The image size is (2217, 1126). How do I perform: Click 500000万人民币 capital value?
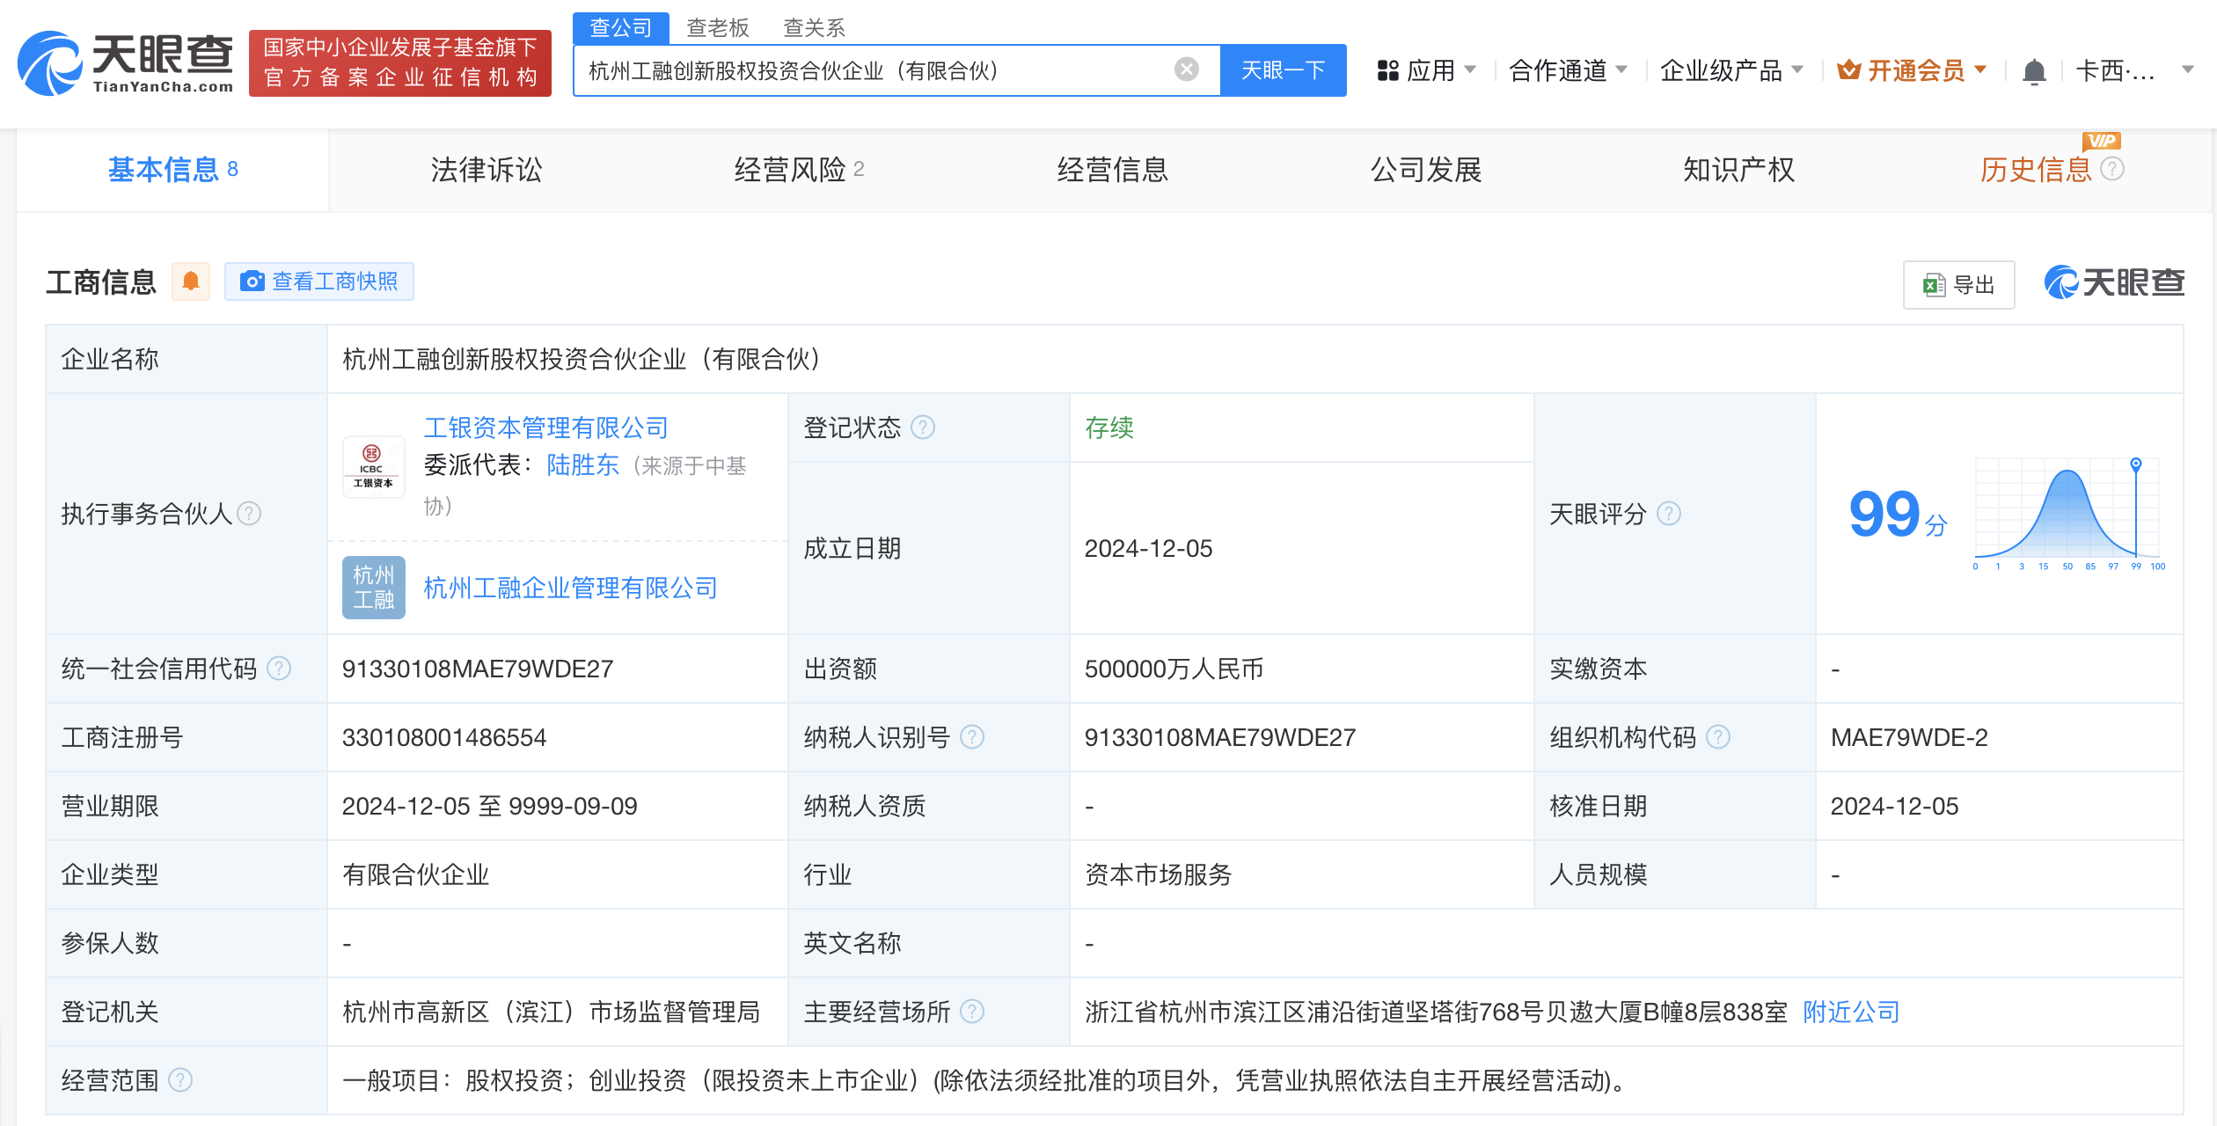[x=1174, y=669]
